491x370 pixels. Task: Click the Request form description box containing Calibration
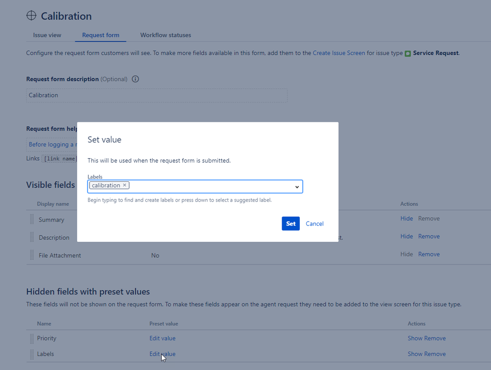157,95
